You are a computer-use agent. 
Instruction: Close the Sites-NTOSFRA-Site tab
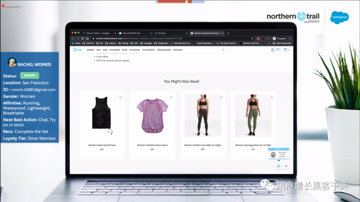tap(151, 33)
